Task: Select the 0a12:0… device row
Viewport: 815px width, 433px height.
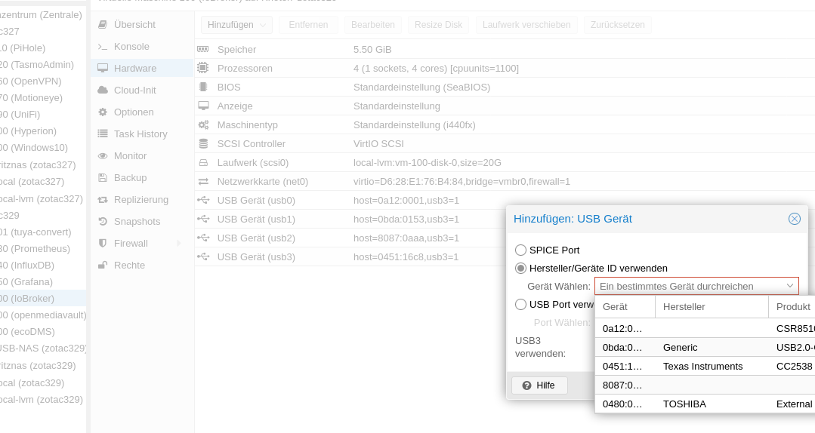Action: click(705, 329)
